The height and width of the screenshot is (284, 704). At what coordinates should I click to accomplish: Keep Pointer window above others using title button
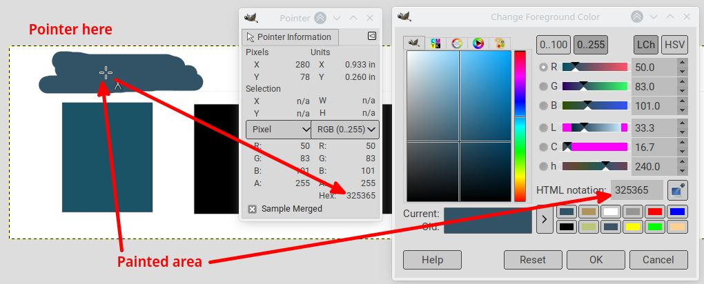coord(320,18)
